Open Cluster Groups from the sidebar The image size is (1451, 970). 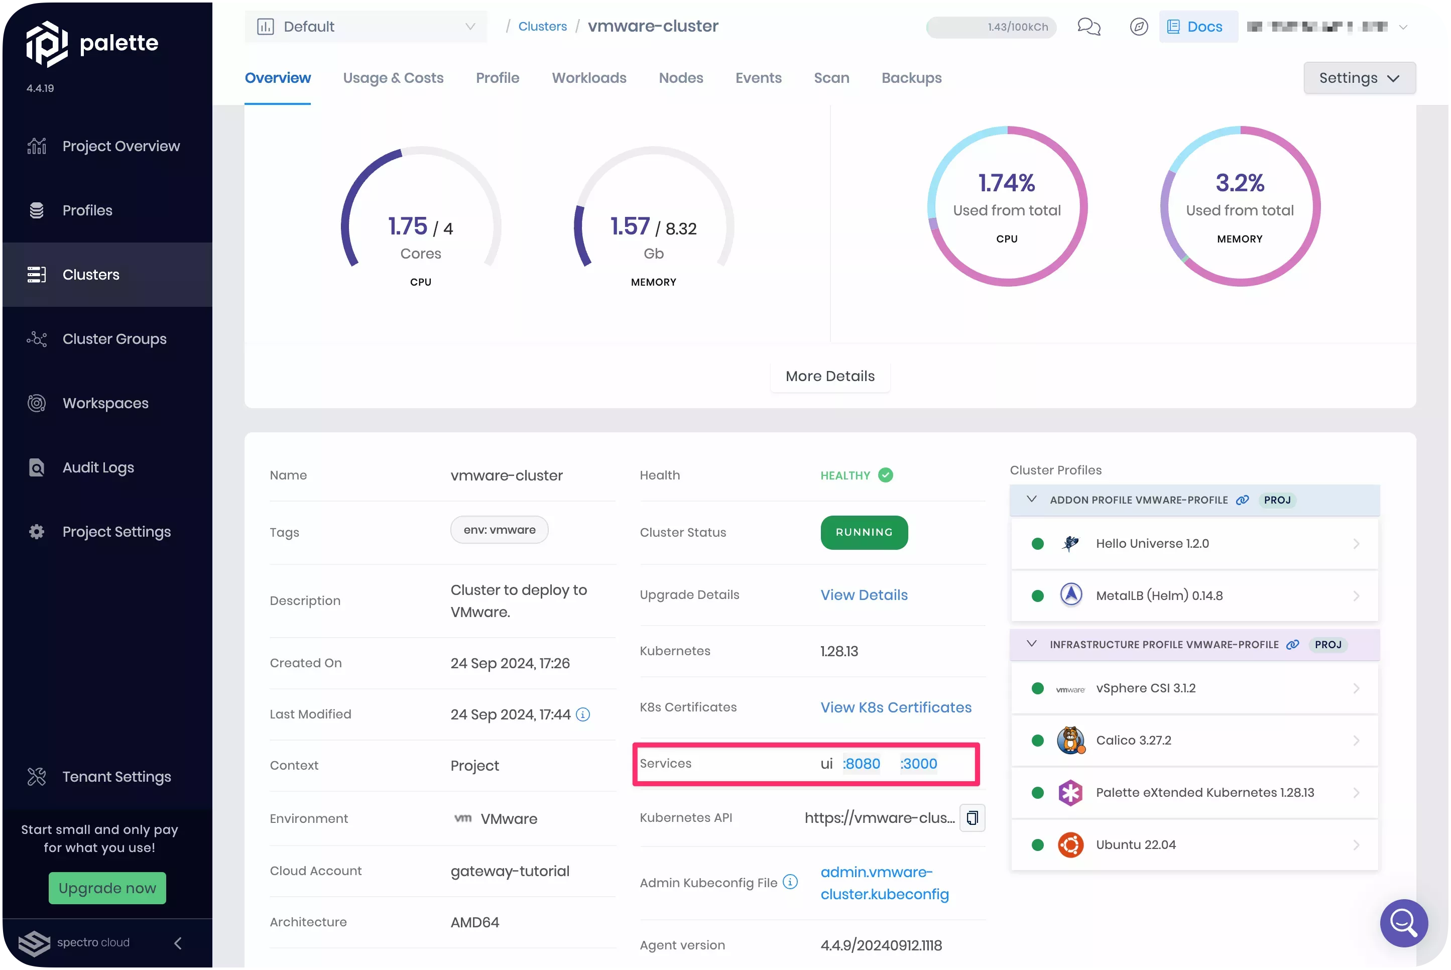tap(114, 338)
